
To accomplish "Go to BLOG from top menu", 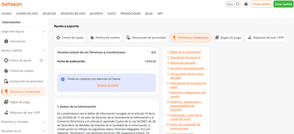I will pos(149,14).
